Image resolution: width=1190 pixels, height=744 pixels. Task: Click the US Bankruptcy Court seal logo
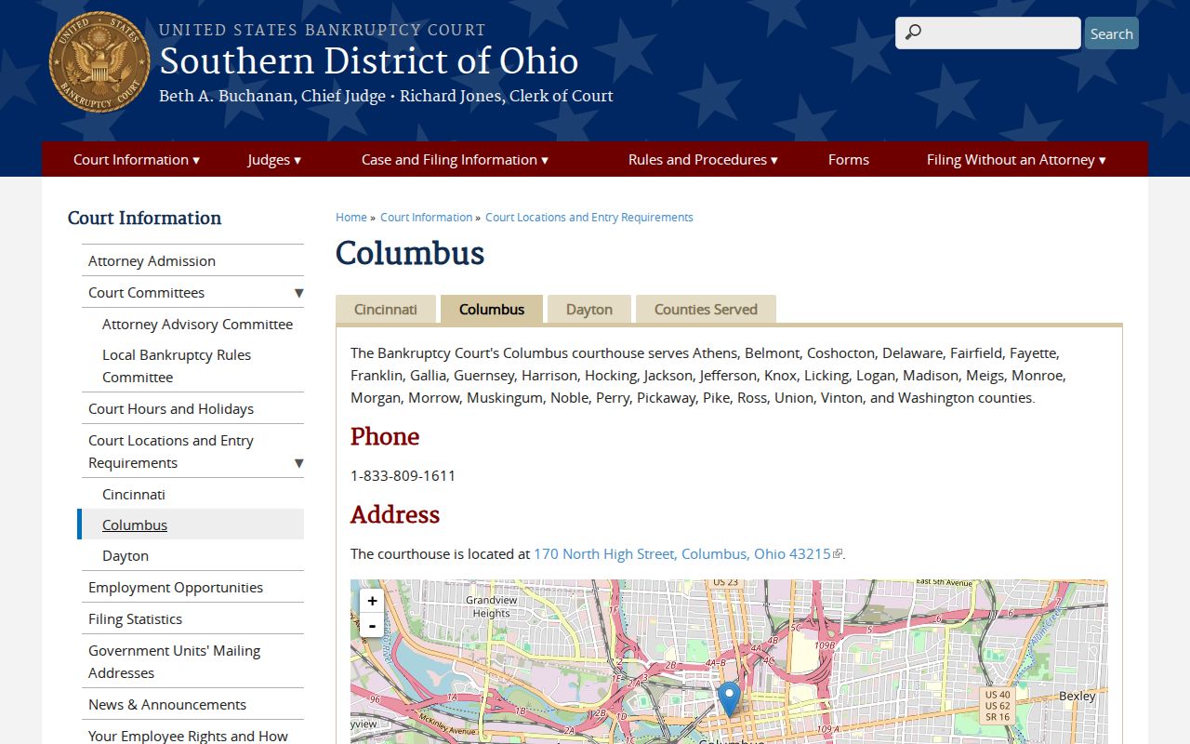coord(99,62)
